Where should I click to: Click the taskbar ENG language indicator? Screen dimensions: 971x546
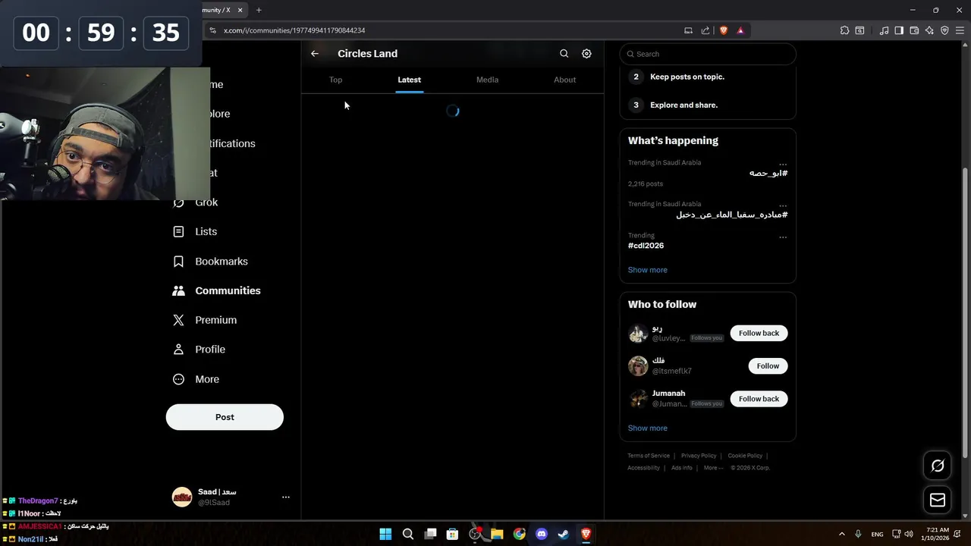pos(877,535)
